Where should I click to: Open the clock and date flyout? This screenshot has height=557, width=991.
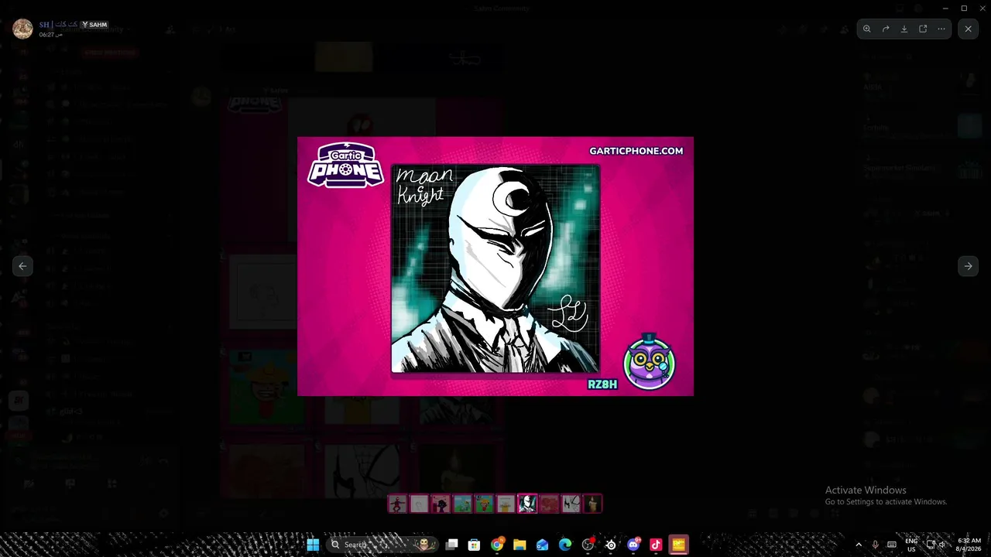pos(969,545)
